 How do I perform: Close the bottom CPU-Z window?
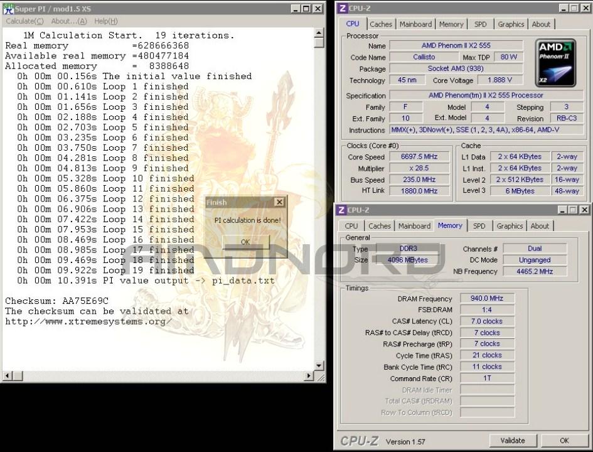point(584,210)
